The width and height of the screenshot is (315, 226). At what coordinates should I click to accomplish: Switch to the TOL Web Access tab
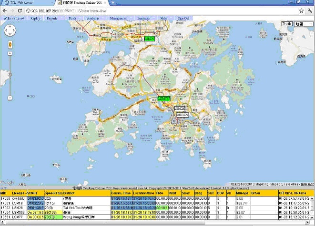27,3
